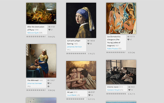164x103 pixels.
Task: Open The Milkmaid painting thumbnail
Action: click(41, 61)
